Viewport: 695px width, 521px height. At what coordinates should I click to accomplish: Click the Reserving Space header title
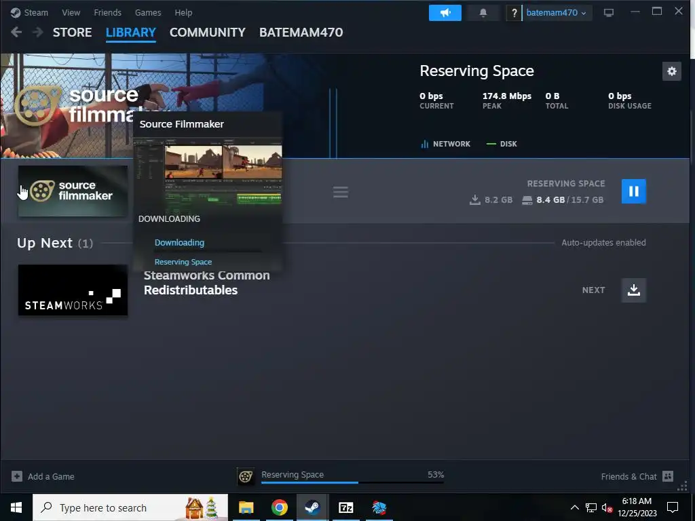[x=476, y=71]
